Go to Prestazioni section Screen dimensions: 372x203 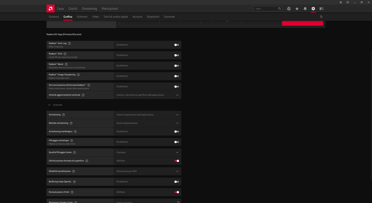[x=110, y=9]
